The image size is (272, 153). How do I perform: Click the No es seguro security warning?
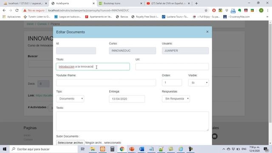[x=34, y=10]
